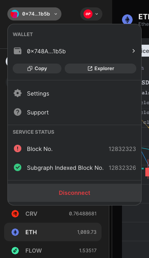The width and height of the screenshot is (149, 258).
Task: Select the ETH market row
Action: (53, 232)
